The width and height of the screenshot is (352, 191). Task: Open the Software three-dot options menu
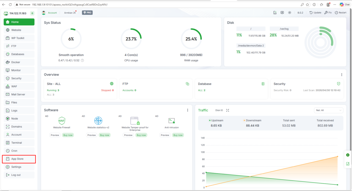(188, 110)
